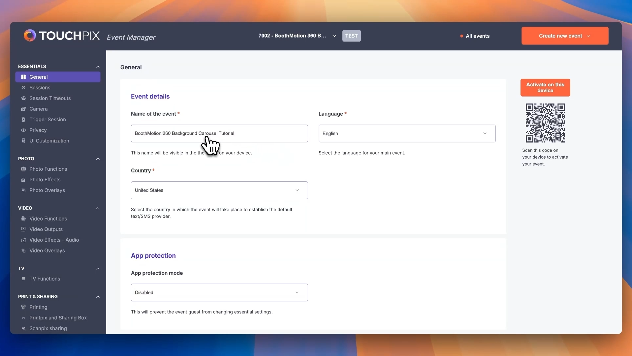This screenshot has height=356, width=632.
Task: Collapse the ESSENTIALS sidebar section
Action: tap(98, 67)
